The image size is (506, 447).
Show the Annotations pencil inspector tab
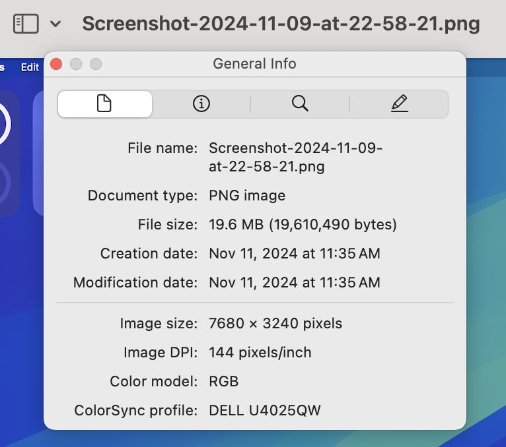399,104
